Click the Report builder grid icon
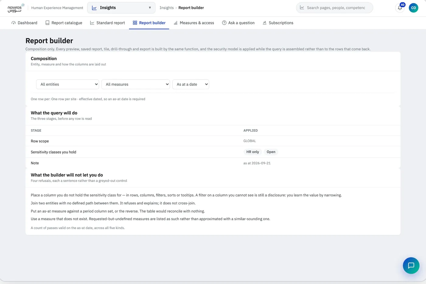426x284 pixels. click(x=135, y=23)
